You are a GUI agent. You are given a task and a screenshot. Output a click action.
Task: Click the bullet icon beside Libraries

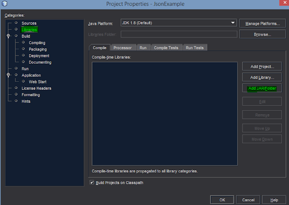click(16, 29)
